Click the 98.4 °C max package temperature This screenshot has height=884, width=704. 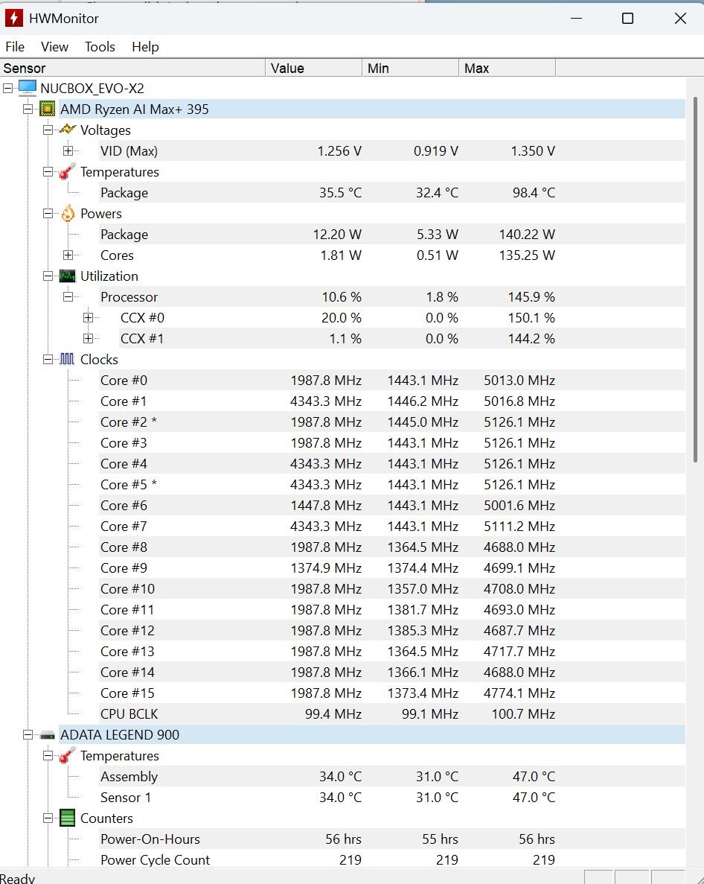coord(534,192)
